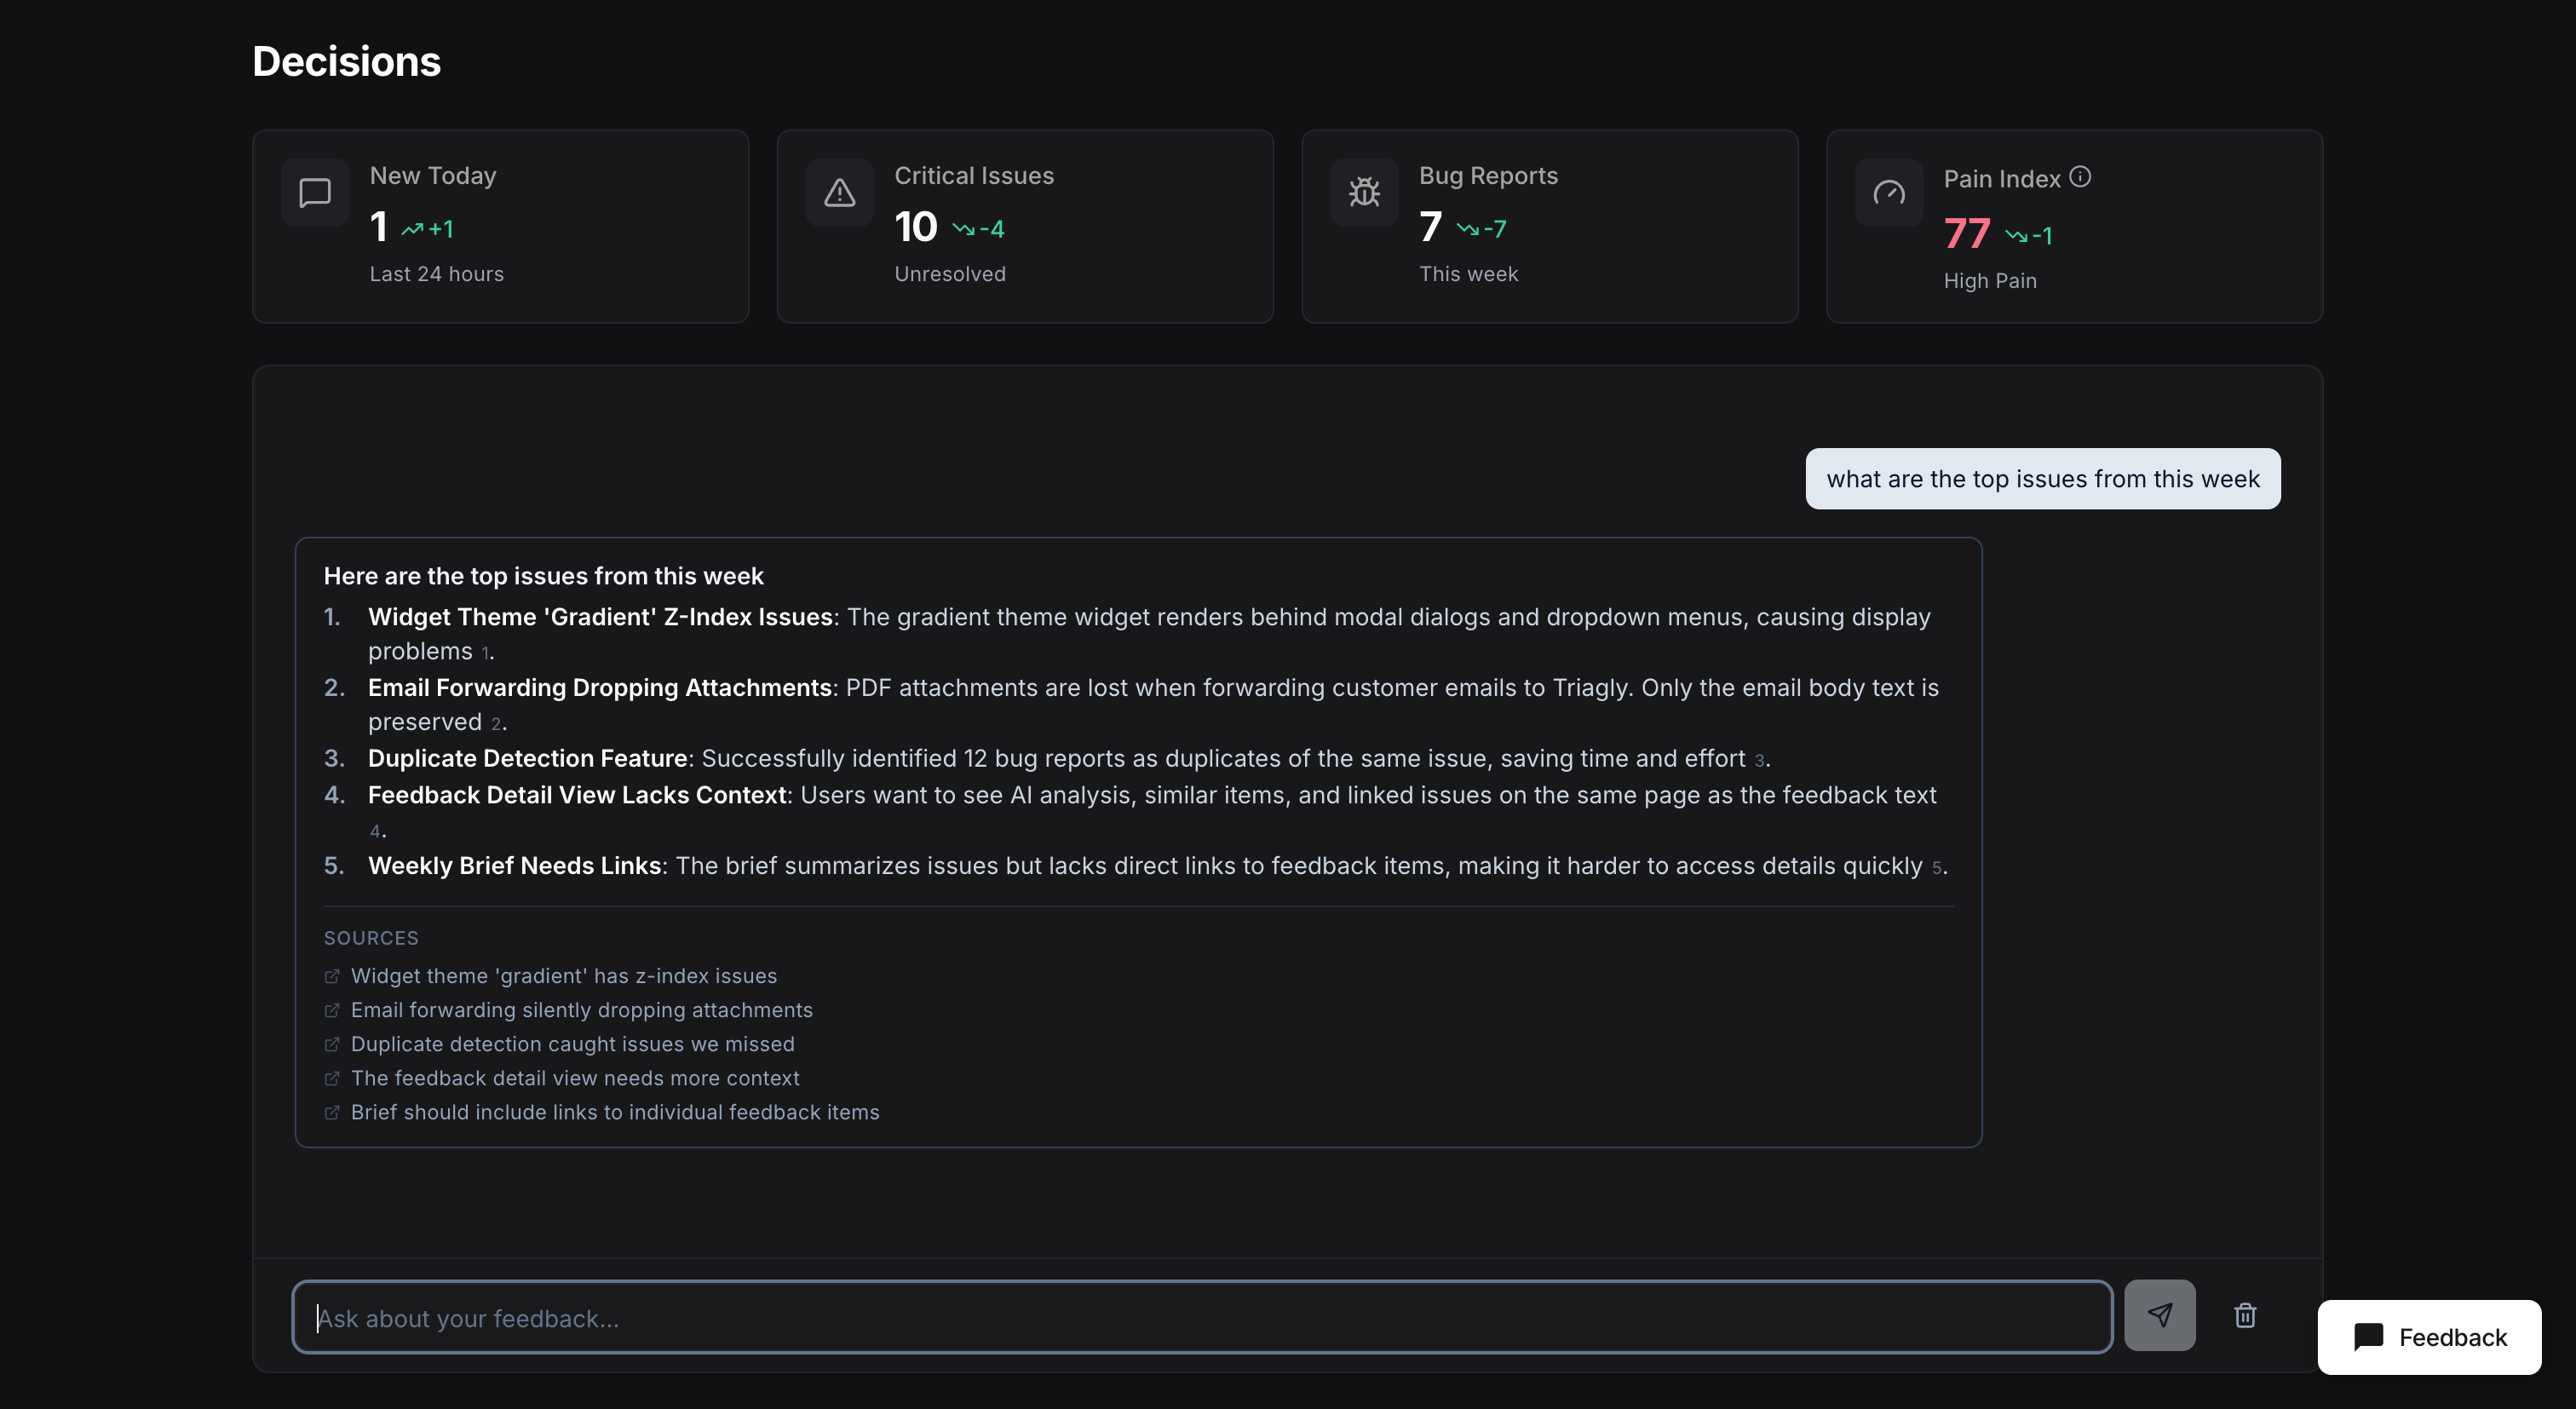Click citation 1 after Widget Theme issue
This screenshot has height=1409, width=2576.
[x=485, y=654]
